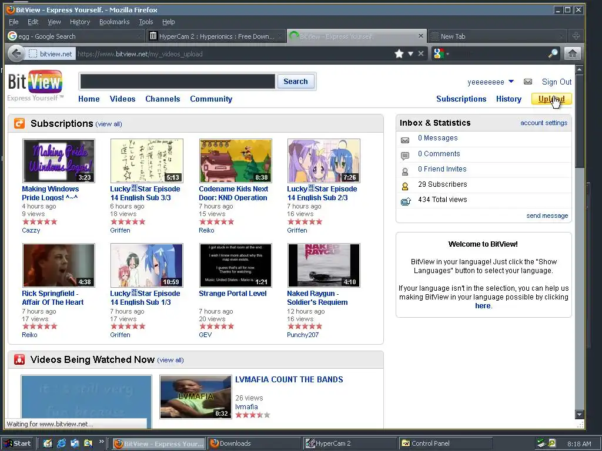Click star rating under LVMAFIA COUNT THE BANDS
The image size is (602, 451).
click(253, 415)
